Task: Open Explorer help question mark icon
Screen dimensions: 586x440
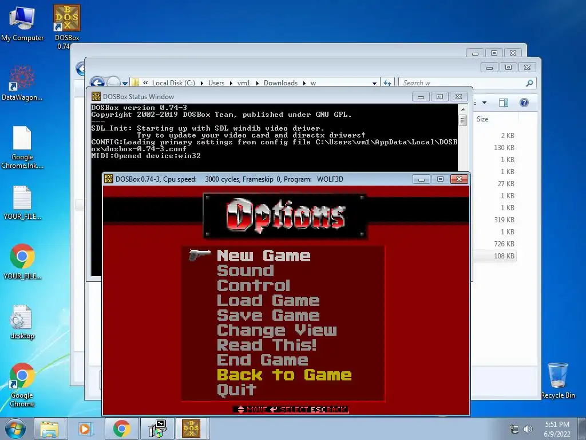Action: click(x=524, y=103)
